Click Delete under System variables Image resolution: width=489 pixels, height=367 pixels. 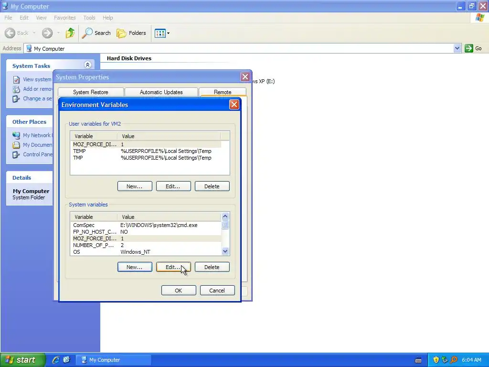212,267
